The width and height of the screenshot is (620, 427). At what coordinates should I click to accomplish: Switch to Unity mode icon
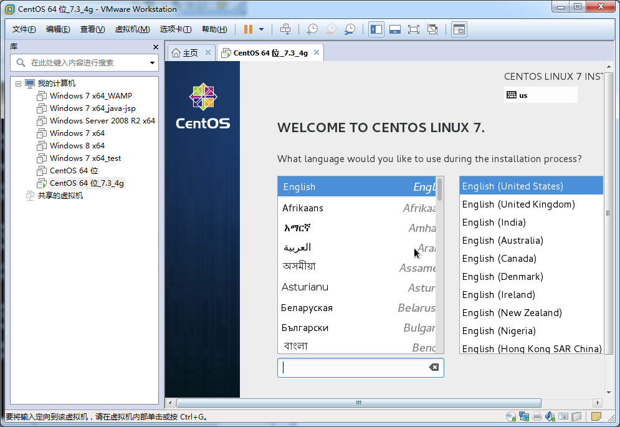point(432,29)
